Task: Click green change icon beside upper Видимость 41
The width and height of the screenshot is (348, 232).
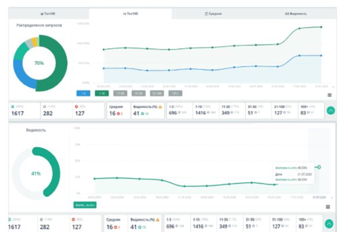Action: click(143, 114)
